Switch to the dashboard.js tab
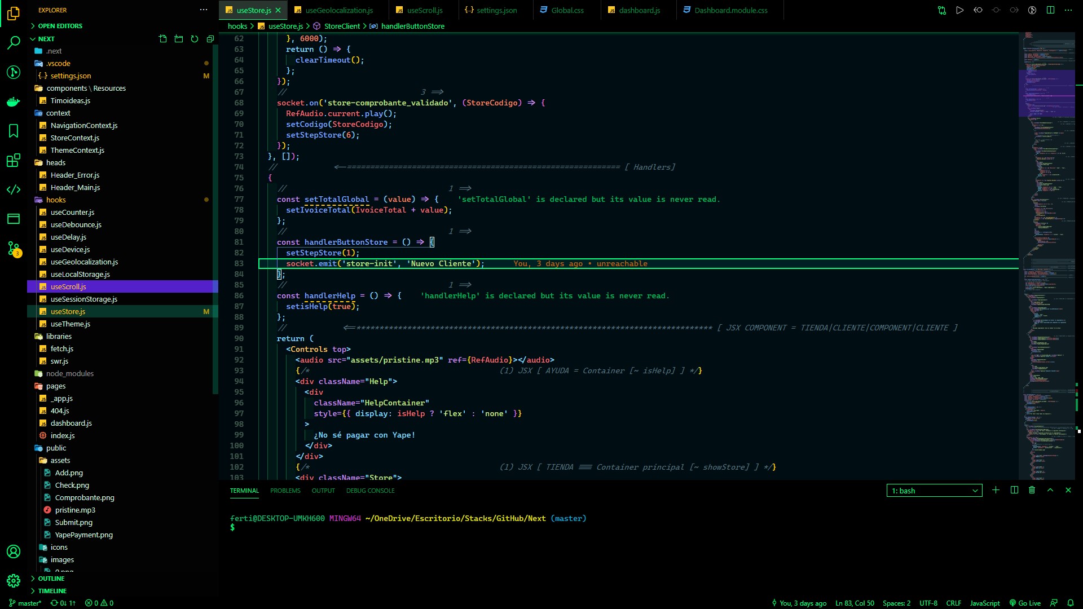1083x609 pixels. 639,10
